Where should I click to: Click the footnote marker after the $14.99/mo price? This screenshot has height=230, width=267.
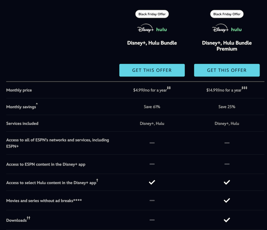pyautogui.click(x=244, y=88)
